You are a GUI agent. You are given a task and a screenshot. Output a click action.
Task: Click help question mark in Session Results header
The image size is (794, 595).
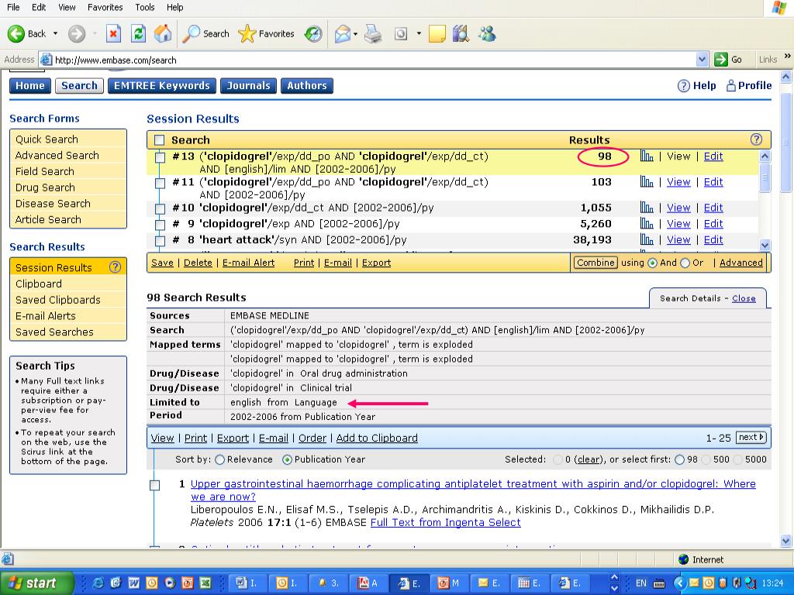(x=756, y=139)
